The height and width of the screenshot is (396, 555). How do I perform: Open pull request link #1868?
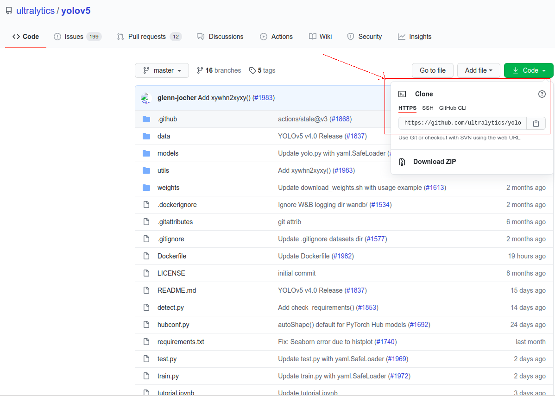(341, 119)
